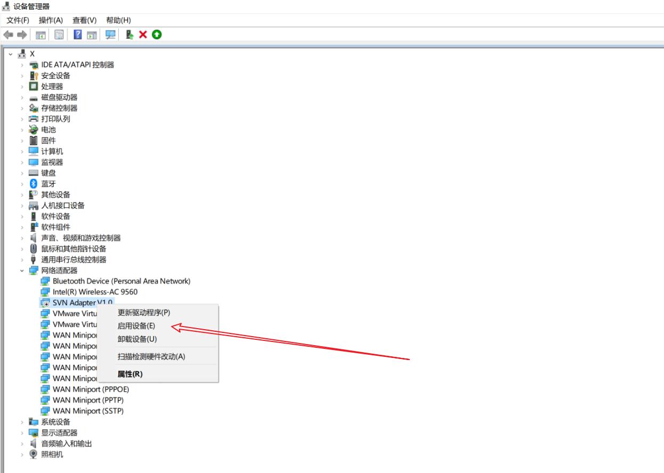
Task: Open the 操作(A) menu
Action: tap(51, 20)
